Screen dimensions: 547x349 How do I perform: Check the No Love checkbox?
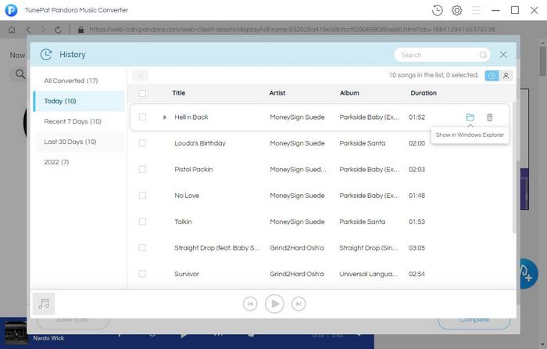142,196
